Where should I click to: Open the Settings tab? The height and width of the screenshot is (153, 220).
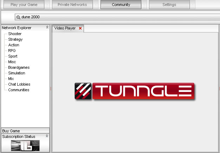(169, 5)
